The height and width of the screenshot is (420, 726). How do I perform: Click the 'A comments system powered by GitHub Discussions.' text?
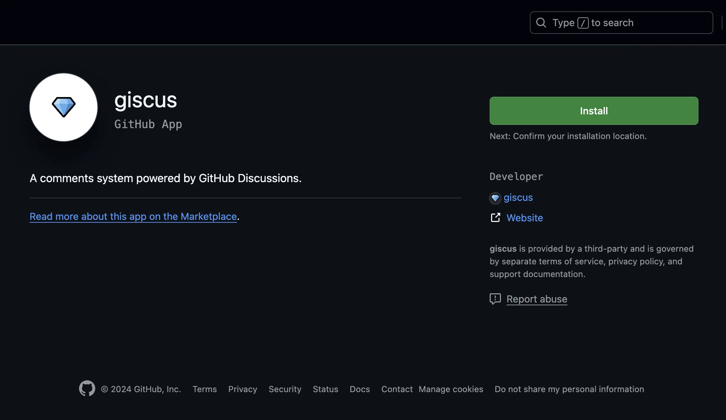(x=166, y=178)
